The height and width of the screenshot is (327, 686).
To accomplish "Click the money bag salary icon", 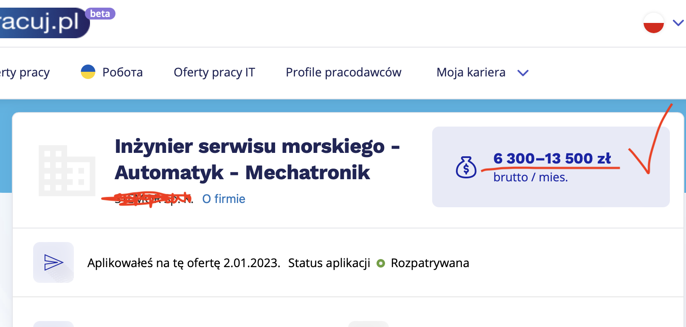I will point(466,167).
